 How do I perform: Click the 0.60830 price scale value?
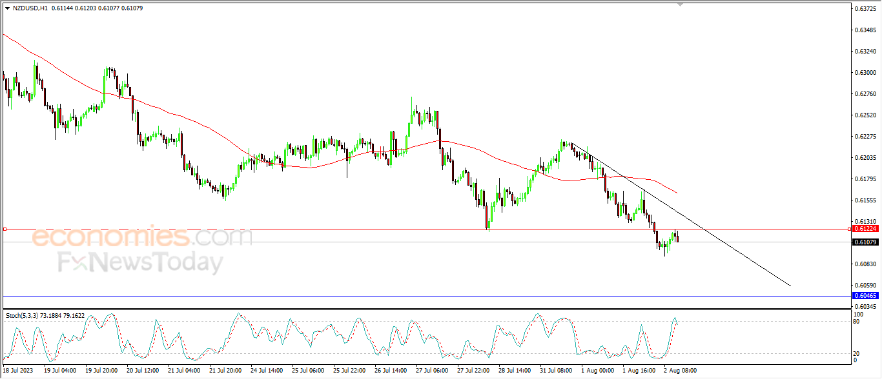(865, 264)
